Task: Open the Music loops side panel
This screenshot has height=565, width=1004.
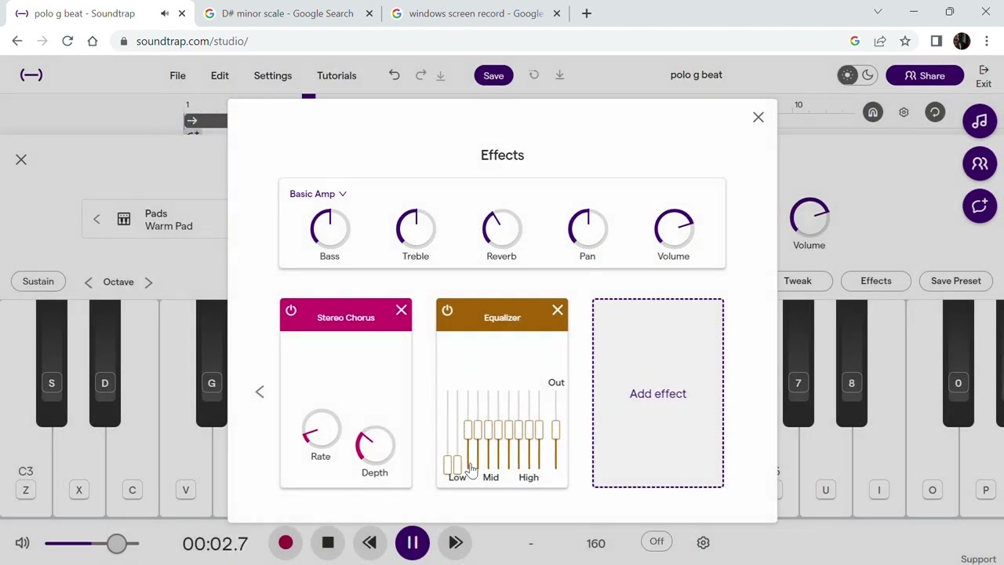Action: click(x=980, y=122)
